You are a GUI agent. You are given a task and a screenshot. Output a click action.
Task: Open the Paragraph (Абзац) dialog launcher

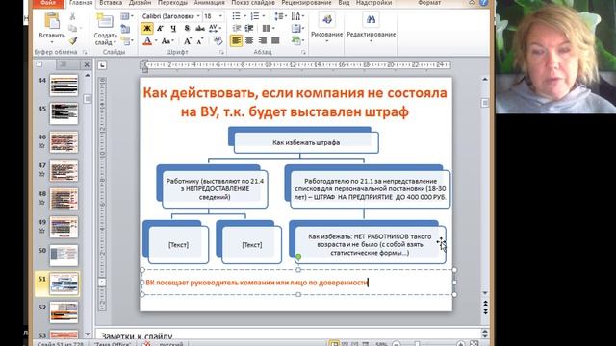coord(303,52)
